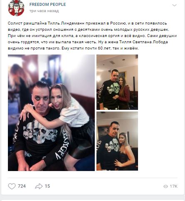Image resolution: width=185 pixels, height=201 pixels.
Task: Click the 724 likes counter
Action: 22,186
